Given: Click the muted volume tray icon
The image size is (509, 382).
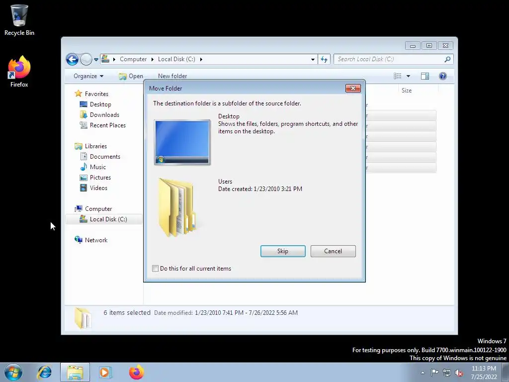Looking at the screenshot, I should coord(459,373).
